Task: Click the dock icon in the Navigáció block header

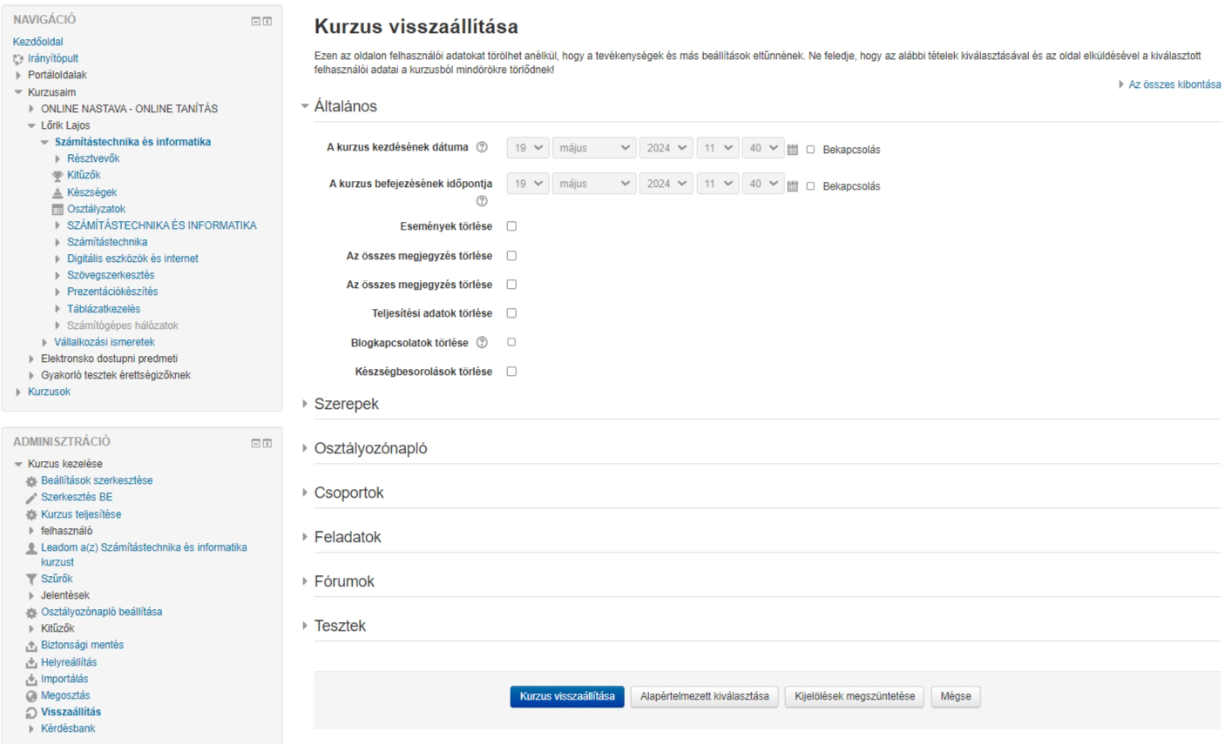Action: coord(267,21)
